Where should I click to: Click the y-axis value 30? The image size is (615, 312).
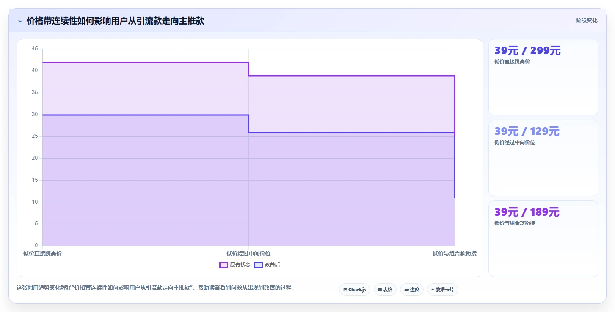click(x=35, y=114)
